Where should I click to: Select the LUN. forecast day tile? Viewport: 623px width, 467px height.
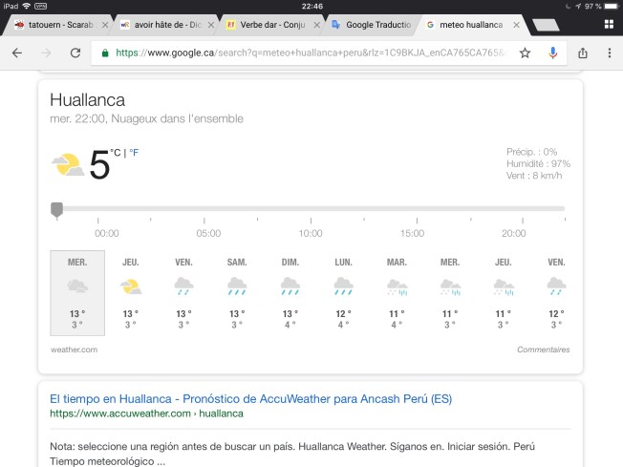pos(343,292)
